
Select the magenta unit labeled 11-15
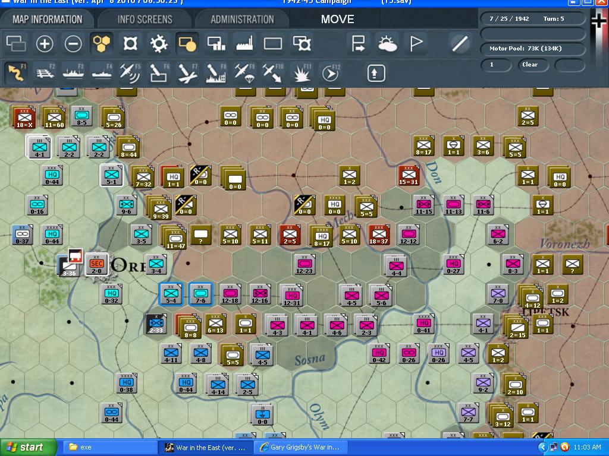(423, 205)
